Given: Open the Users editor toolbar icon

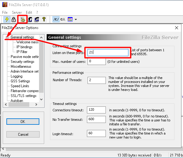Looking at the screenshot, I should tap(30, 20).
